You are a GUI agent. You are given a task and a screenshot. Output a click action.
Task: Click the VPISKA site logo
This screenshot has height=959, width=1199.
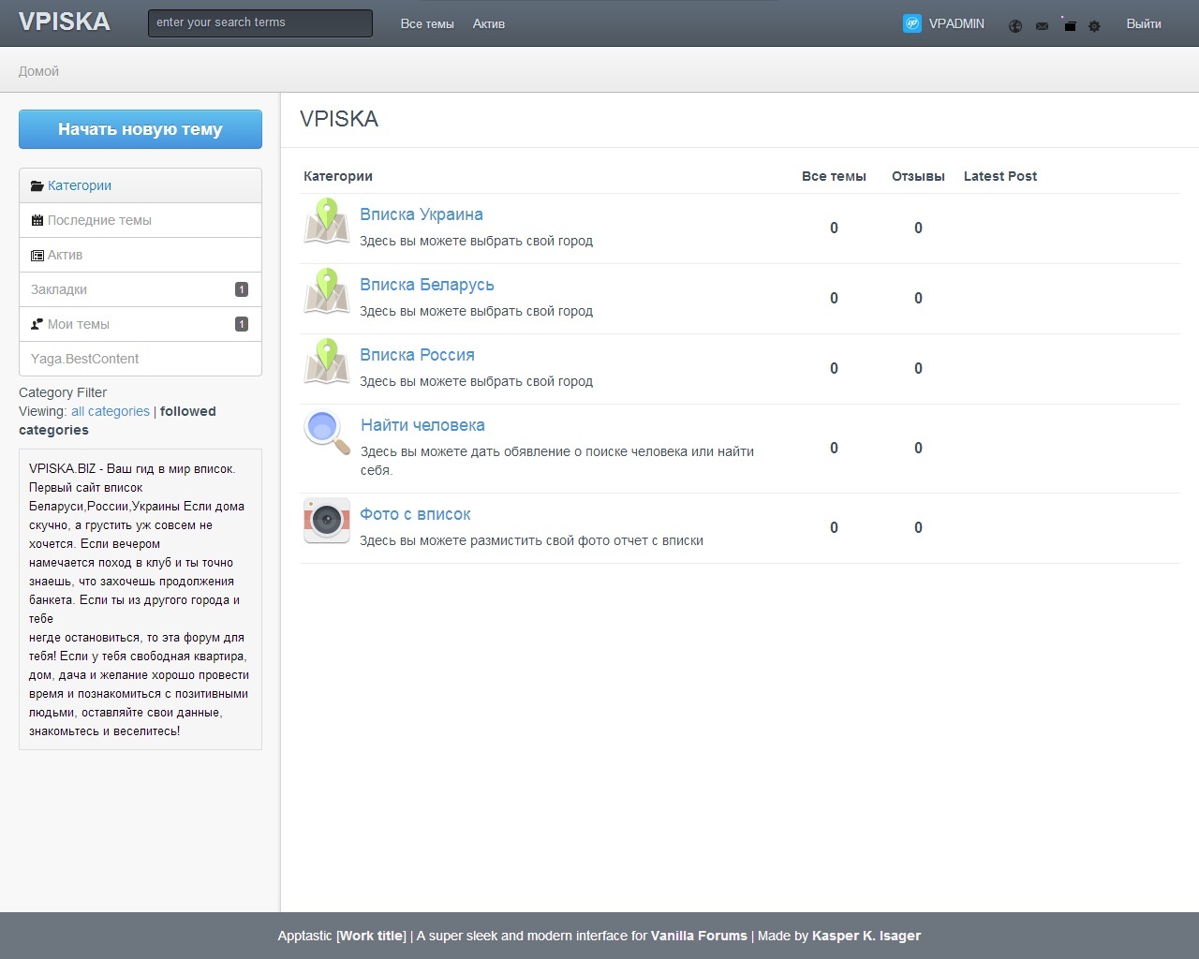tap(64, 22)
